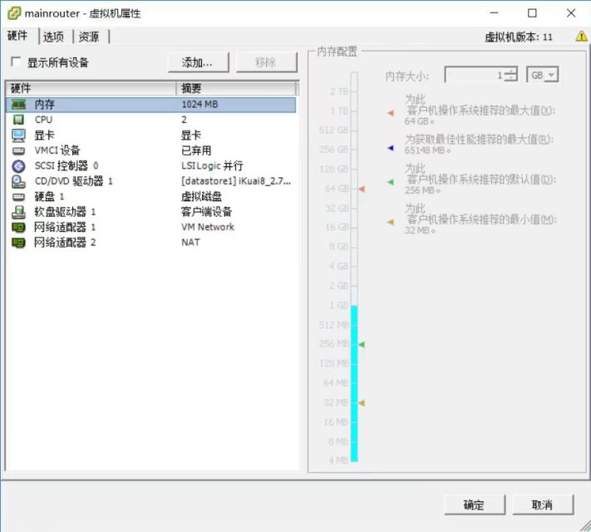Click the 添加... button

(199, 62)
